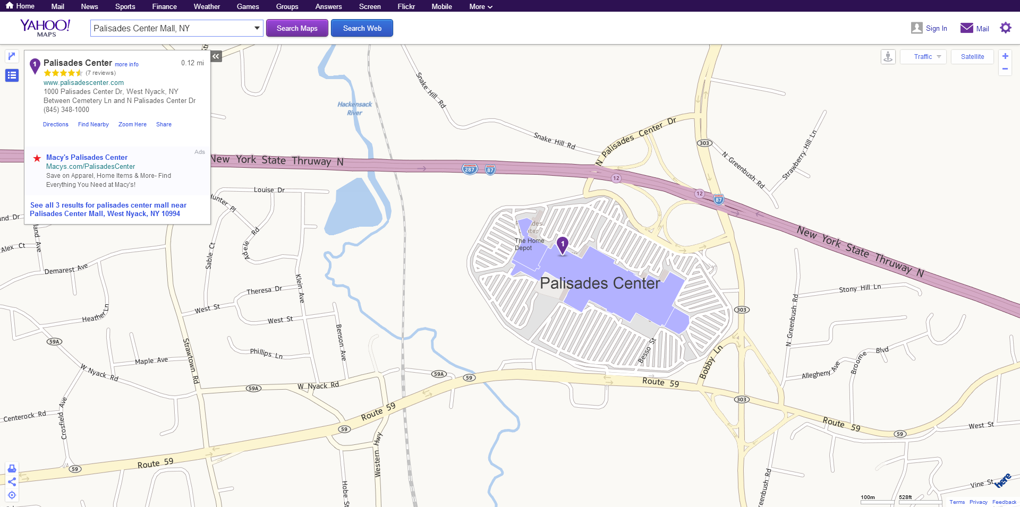Click the '(7 reviews)' text
This screenshot has width=1020, height=507.
click(x=100, y=73)
